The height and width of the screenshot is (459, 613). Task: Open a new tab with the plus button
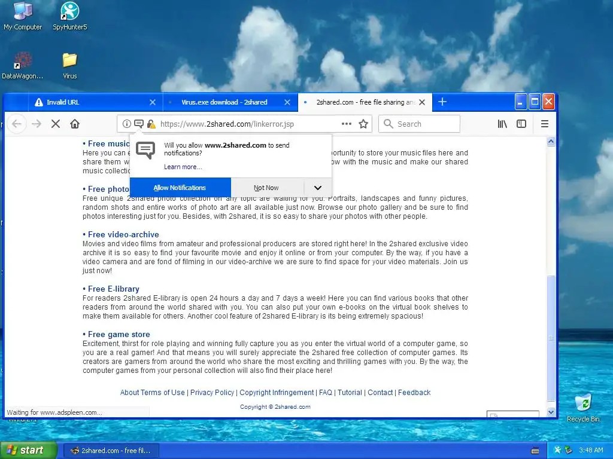pyautogui.click(x=442, y=102)
